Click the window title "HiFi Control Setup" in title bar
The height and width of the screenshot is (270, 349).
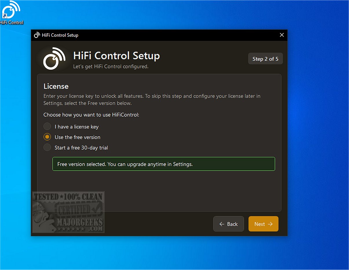(x=60, y=35)
